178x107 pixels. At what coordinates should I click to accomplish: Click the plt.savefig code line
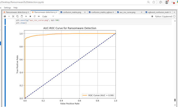38,20
